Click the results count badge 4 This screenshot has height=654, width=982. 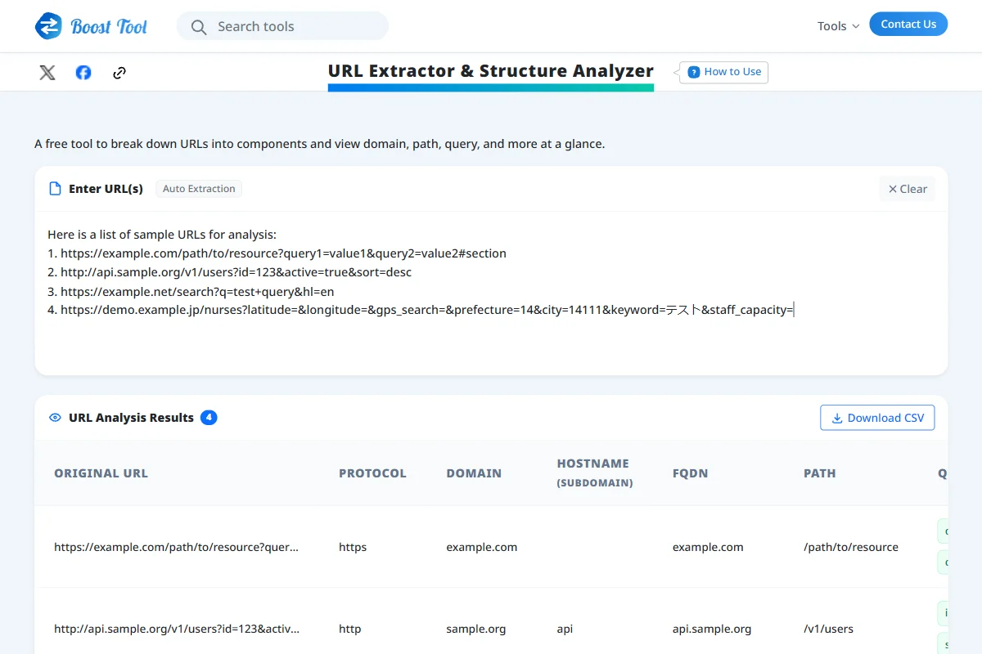click(209, 418)
